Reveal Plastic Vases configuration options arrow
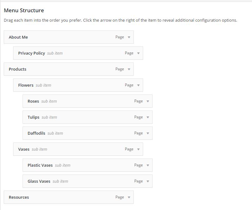This screenshot has width=252, height=210. coord(148,165)
